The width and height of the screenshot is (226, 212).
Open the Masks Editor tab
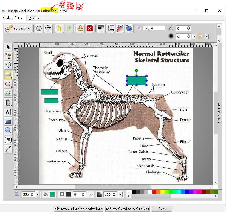13,18
